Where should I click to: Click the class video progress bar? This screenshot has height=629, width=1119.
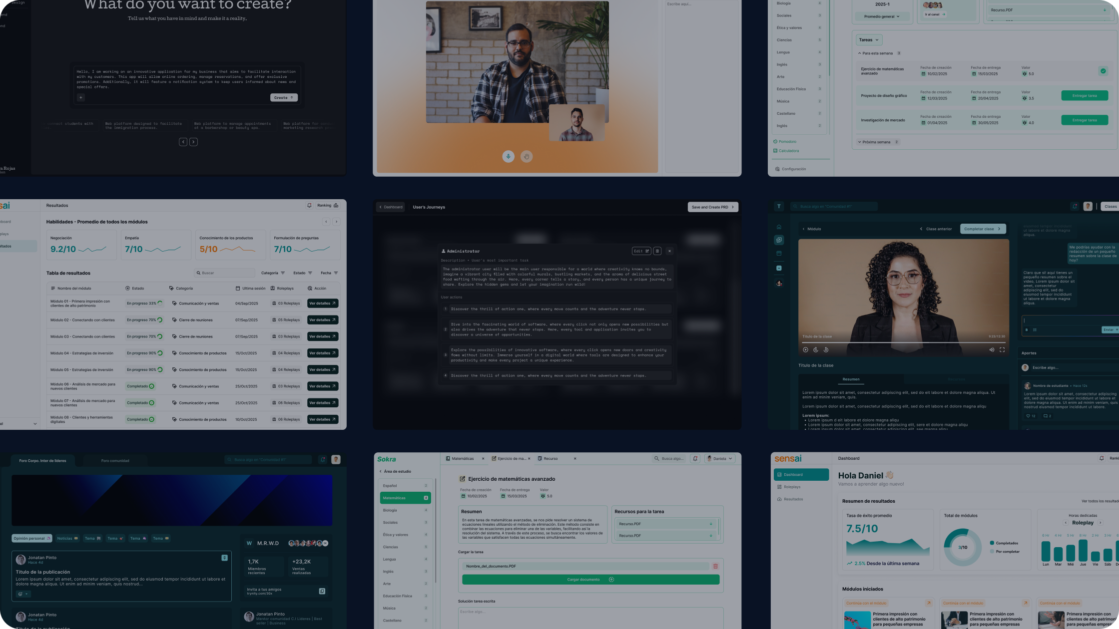pyautogui.click(x=903, y=343)
